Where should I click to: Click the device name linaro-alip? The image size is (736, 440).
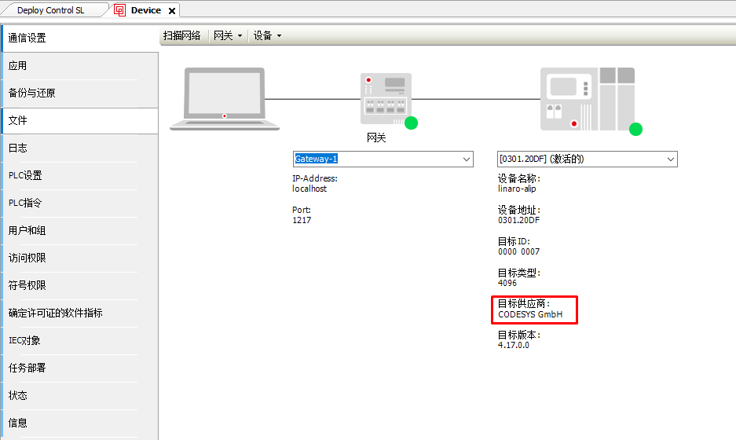tap(517, 189)
